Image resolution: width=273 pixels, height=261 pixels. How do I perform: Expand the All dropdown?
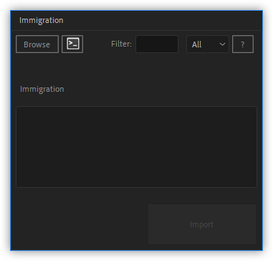pos(208,44)
